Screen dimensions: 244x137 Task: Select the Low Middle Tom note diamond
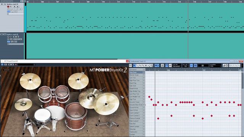tap(149, 97)
